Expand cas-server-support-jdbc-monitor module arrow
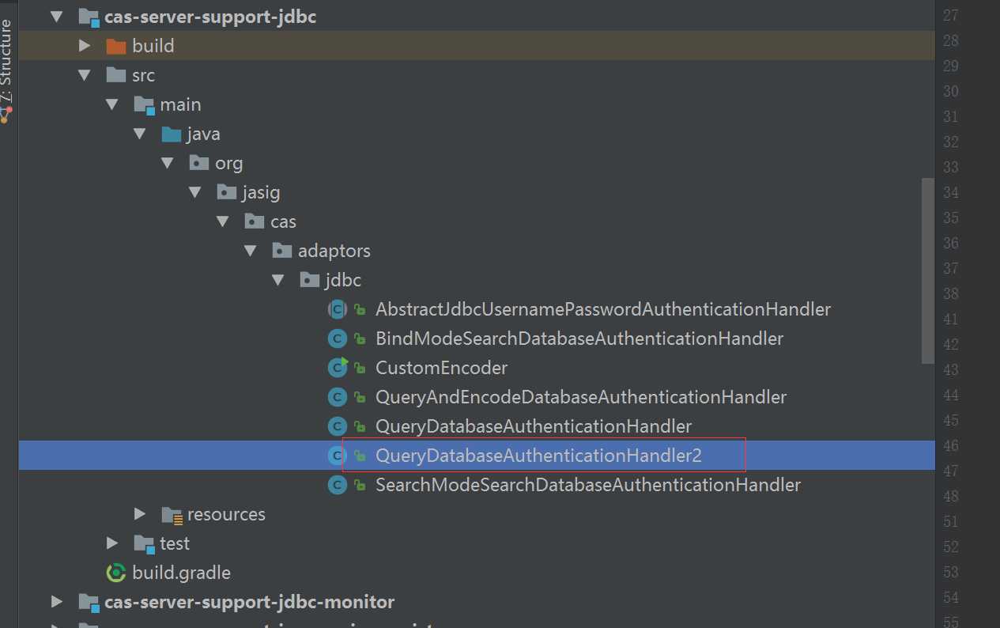Screen dimensions: 1000x628 [x=56, y=602]
